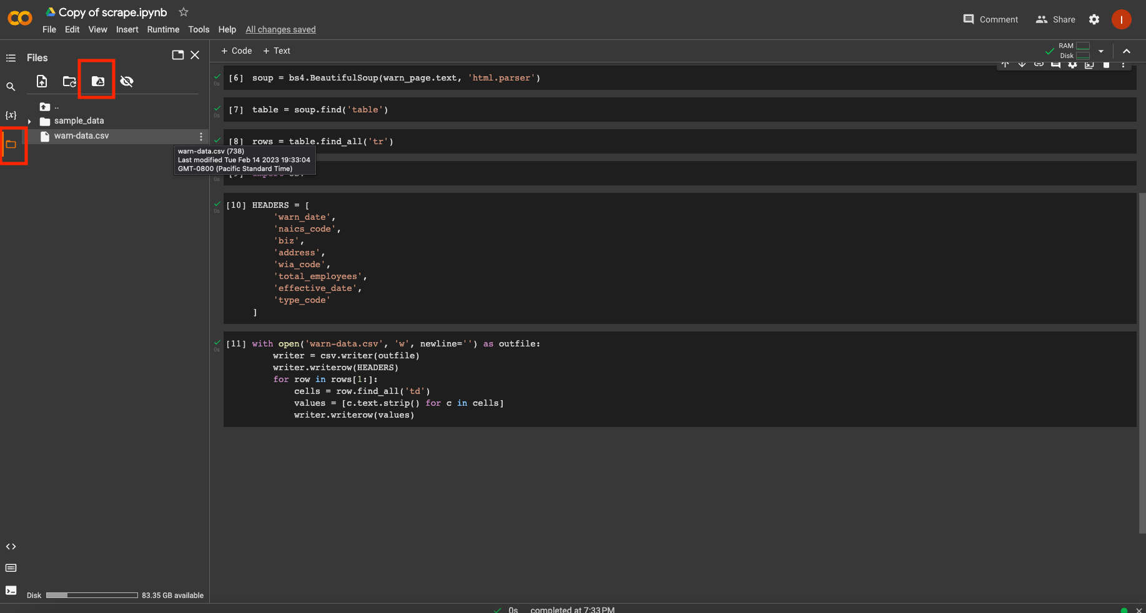Open the Colab home logo
The width and height of the screenshot is (1146, 613).
coord(19,19)
